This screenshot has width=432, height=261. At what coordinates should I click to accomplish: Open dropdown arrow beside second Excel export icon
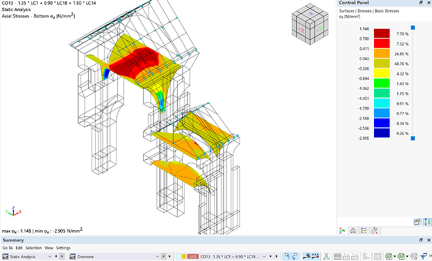(407, 257)
